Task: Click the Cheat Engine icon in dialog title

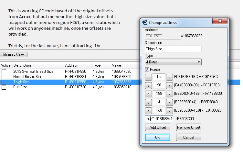Action: click(x=145, y=23)
